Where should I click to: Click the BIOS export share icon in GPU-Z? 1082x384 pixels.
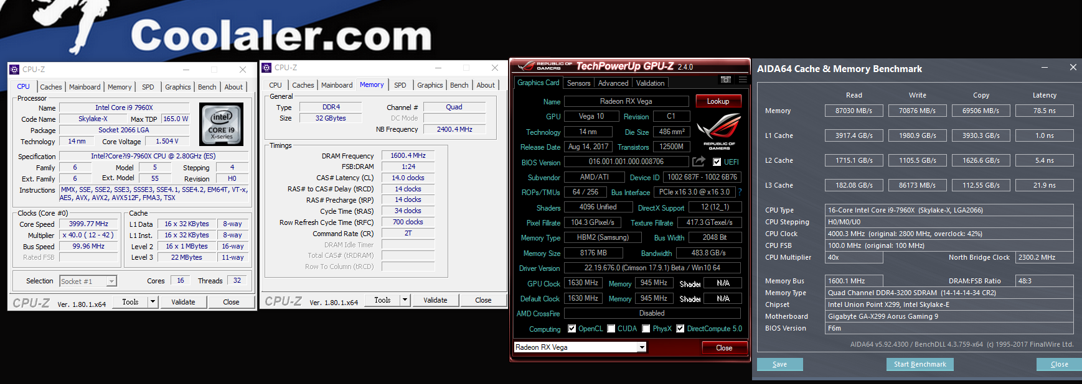tap(699, 162)
